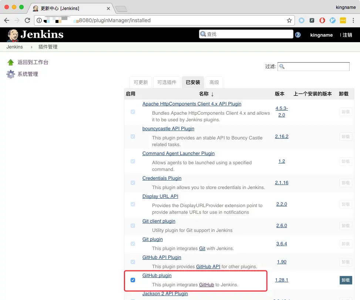The image size is (360, 300).
Task: Click the 名称 column sort header
Action: (206, 94)
